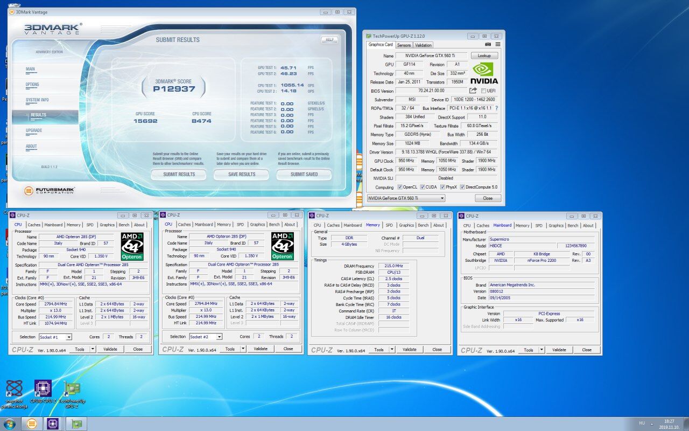
Task: Expand Tools dropdown arrow in Socket #2 CPU-Z
Action: pos(243,349)
